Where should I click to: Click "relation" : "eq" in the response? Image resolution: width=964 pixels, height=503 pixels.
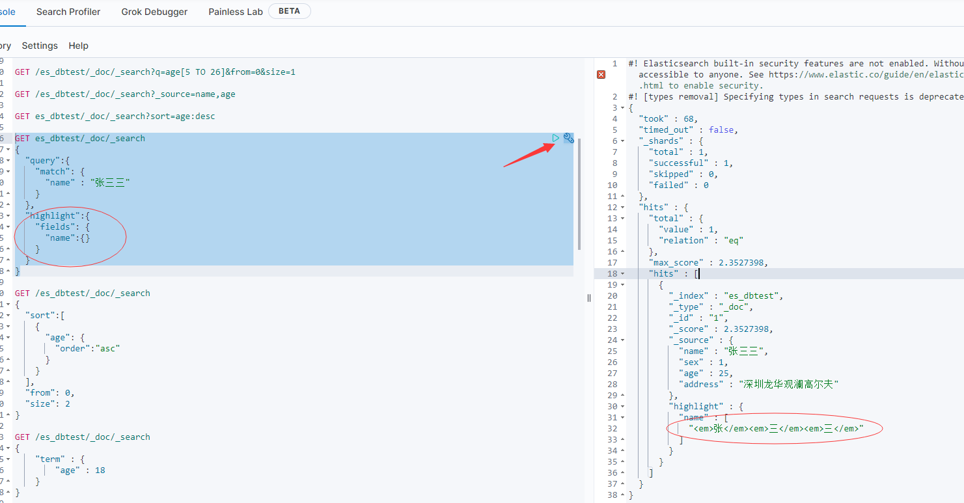(701, 241)
